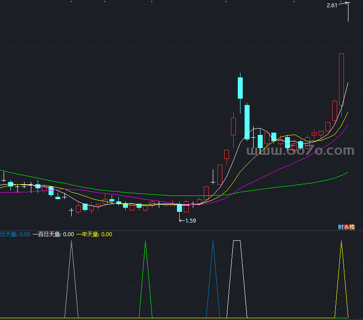Click the blue spike in the indicator panel

[213, 279]
